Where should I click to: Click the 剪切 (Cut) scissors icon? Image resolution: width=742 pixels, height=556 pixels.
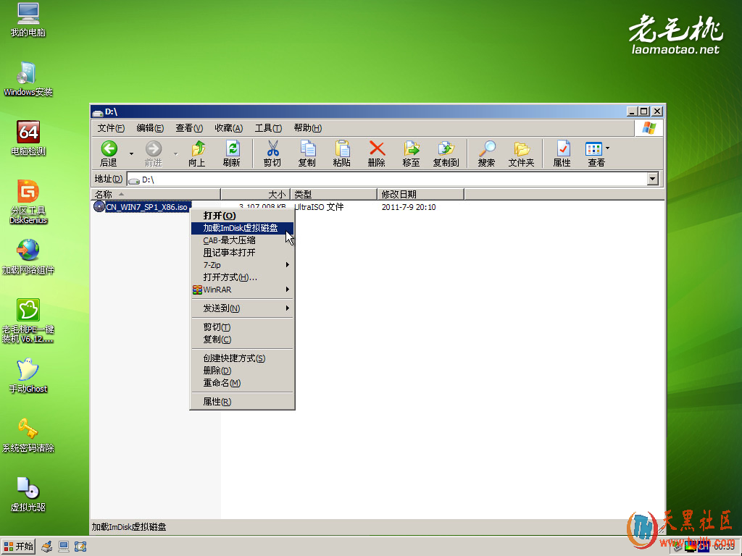272,149
